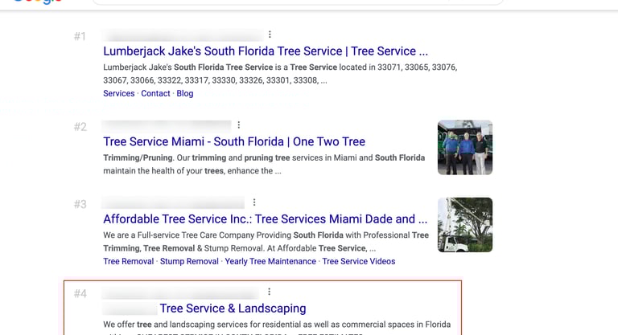Visit the Tree Service Videos sitelink
618x335 pixels.
pyautogui.click(x=359, y=261)
